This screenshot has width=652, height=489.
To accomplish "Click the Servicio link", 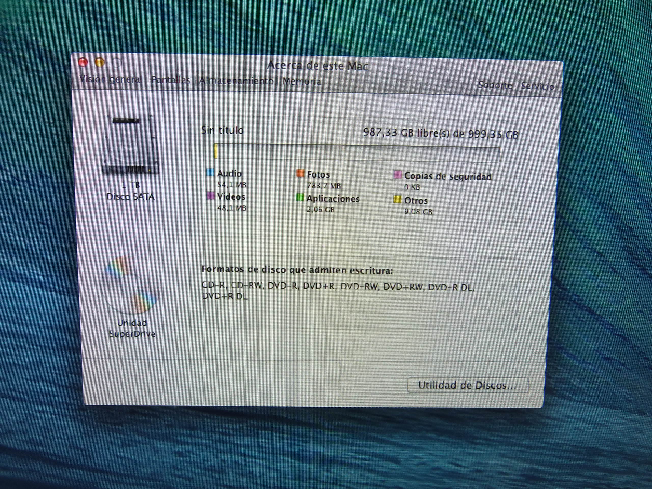I will pyautogui.click(x=538, y=86).
